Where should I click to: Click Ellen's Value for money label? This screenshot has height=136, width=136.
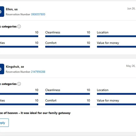[x=108, y=43]
